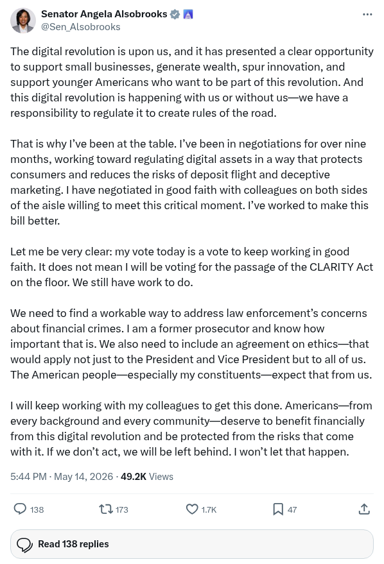Viewport: 384px width, 564px height.
Task: Share the post via upload icon
Action: pos(364,509)
